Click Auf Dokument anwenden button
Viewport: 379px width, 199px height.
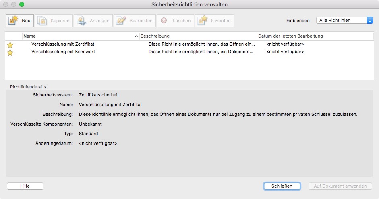click(340, 186)
